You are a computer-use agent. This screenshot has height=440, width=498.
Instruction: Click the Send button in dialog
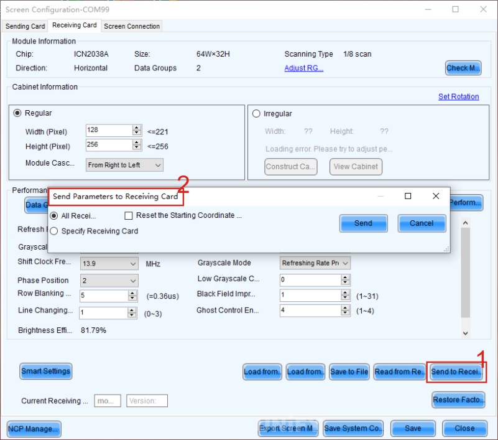(363, 223)
